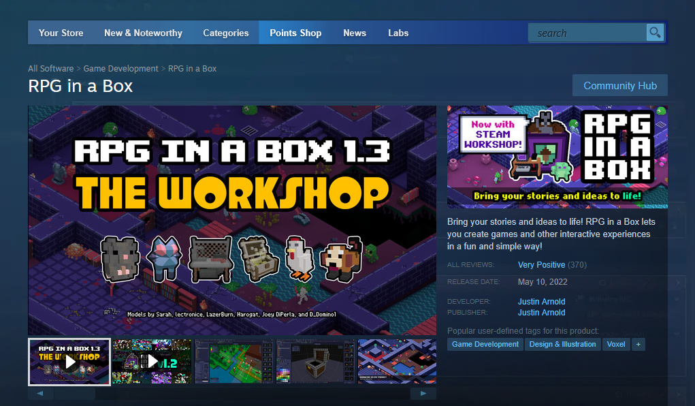Viewport: 695px width, 406px height.
Task: Open publisher Justin Arnold's page
Action: tap(541, 313)
